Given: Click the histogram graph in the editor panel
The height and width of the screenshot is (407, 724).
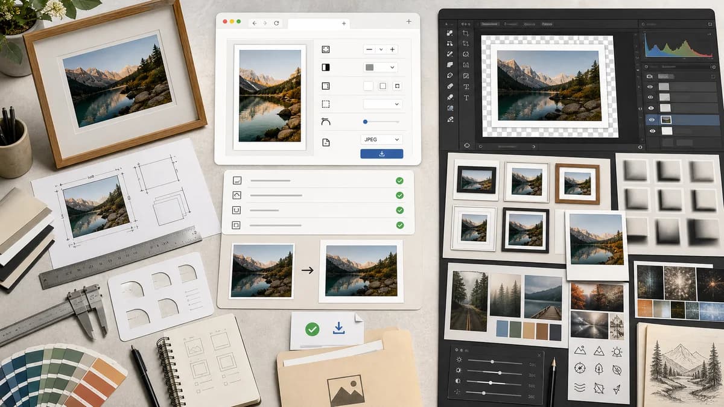Looking at the screenshot, I should [679, 46].
